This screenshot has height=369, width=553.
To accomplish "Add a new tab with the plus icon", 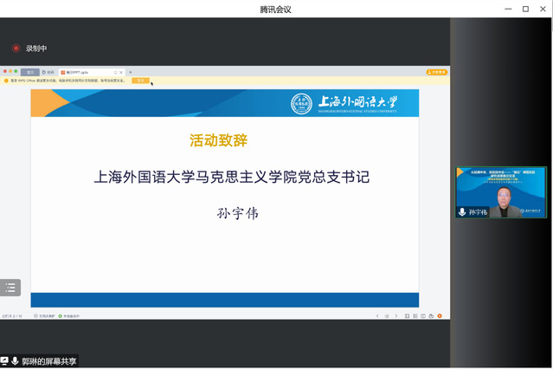I will pos(130,72).
